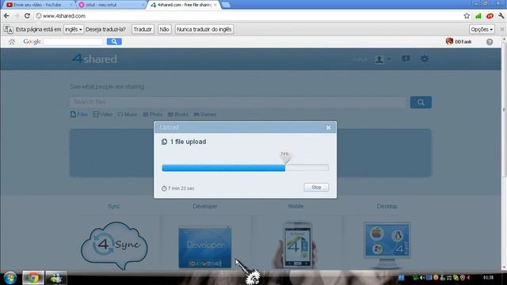Image resolution: width=507 pixels, height=285 pixels.
Task: Click the Developer thumbnail image
Action: [x=205, y=247]
